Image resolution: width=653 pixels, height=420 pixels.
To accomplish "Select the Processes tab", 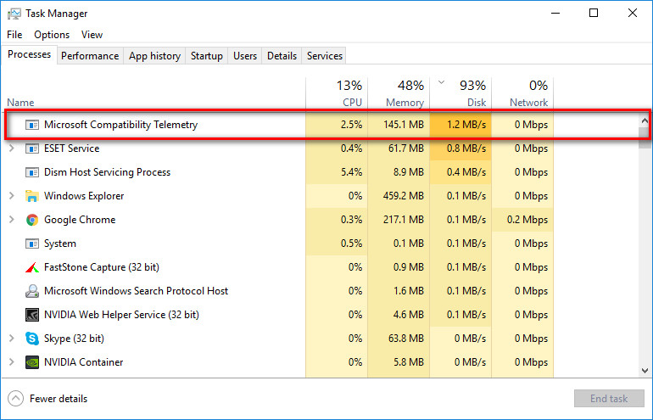I will pos(29,54).
